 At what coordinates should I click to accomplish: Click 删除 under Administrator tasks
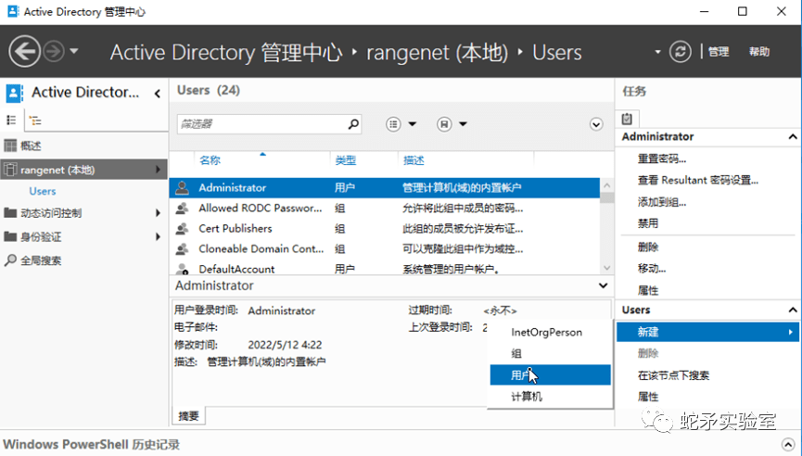[647, 247]
